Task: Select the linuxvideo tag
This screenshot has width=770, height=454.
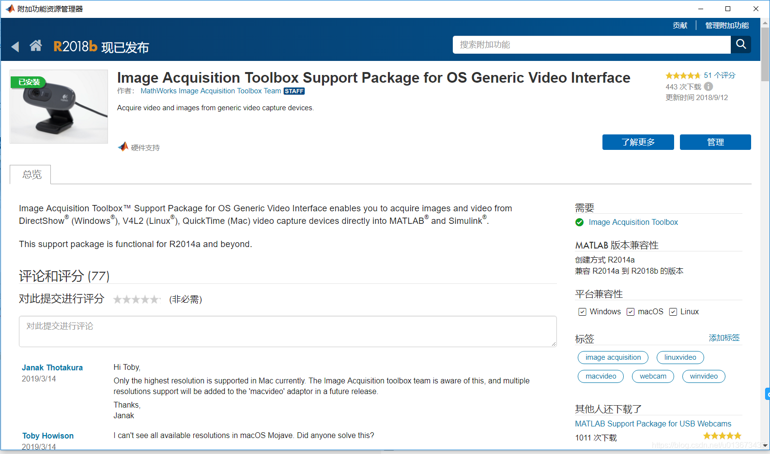Action: pos(680,357)
